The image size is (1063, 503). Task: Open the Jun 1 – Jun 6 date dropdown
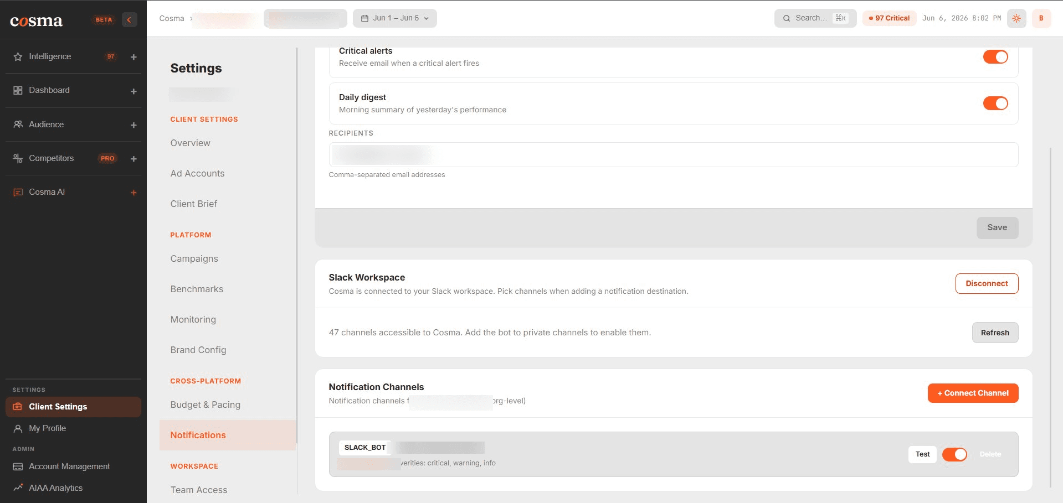coord(395,18)
